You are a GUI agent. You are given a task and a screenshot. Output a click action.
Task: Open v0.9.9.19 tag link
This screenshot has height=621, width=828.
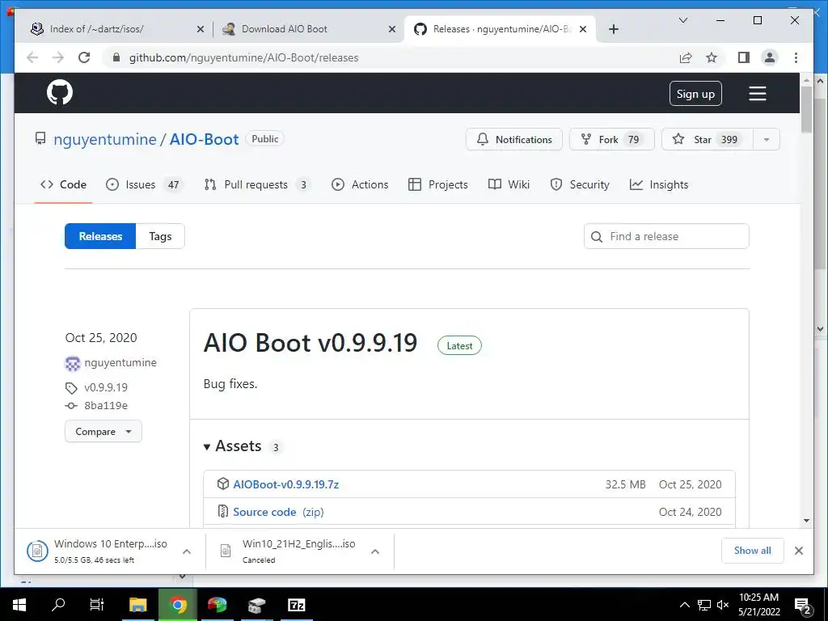[106, 387]
